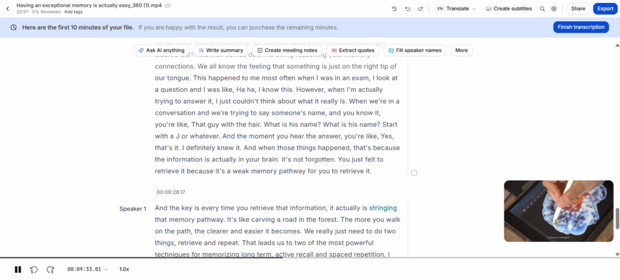The height and width of the screenshot is (280, 620).
Task: Click the file name title
Action: click(90, 6)
